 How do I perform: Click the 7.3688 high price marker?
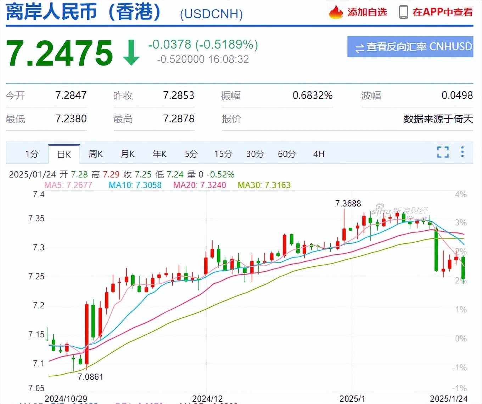[x=348, y=203]
